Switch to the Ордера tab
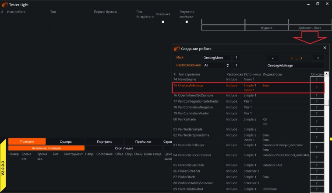 pos(65,141)
